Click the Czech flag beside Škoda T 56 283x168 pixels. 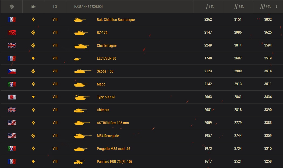coord(12,71)
